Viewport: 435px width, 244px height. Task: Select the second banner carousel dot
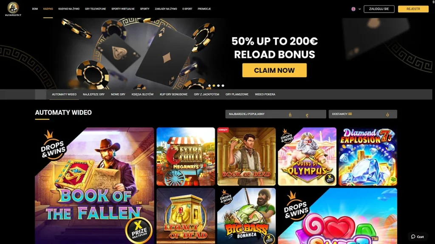214,86
